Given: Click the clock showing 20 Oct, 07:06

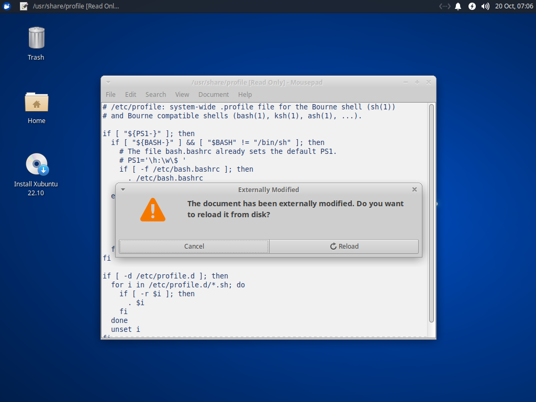Looking at the screenshot, I should (x=514, y=6).
